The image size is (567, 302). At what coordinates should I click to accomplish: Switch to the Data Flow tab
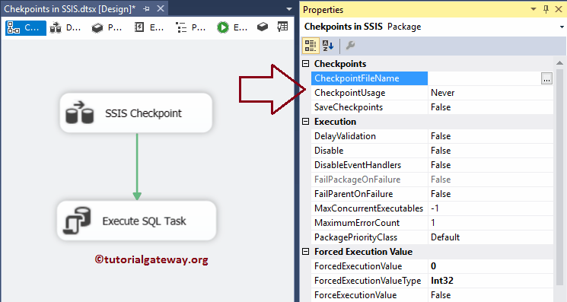65,28
